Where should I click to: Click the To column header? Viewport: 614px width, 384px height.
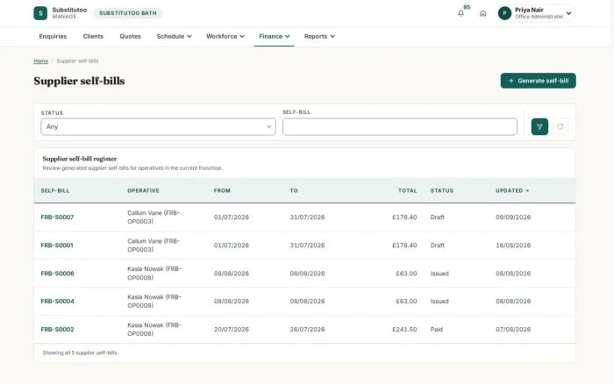[294, 190]
